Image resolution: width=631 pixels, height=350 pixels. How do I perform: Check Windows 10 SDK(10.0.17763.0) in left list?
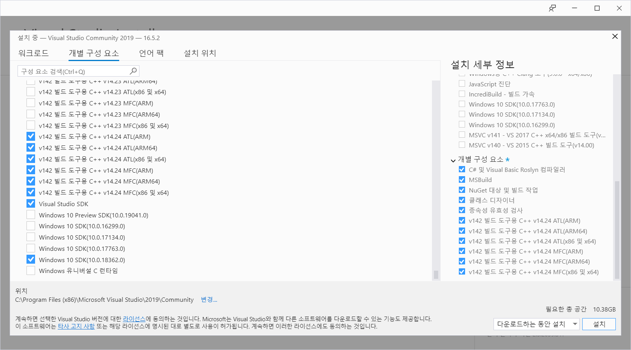tap(31, 248)
